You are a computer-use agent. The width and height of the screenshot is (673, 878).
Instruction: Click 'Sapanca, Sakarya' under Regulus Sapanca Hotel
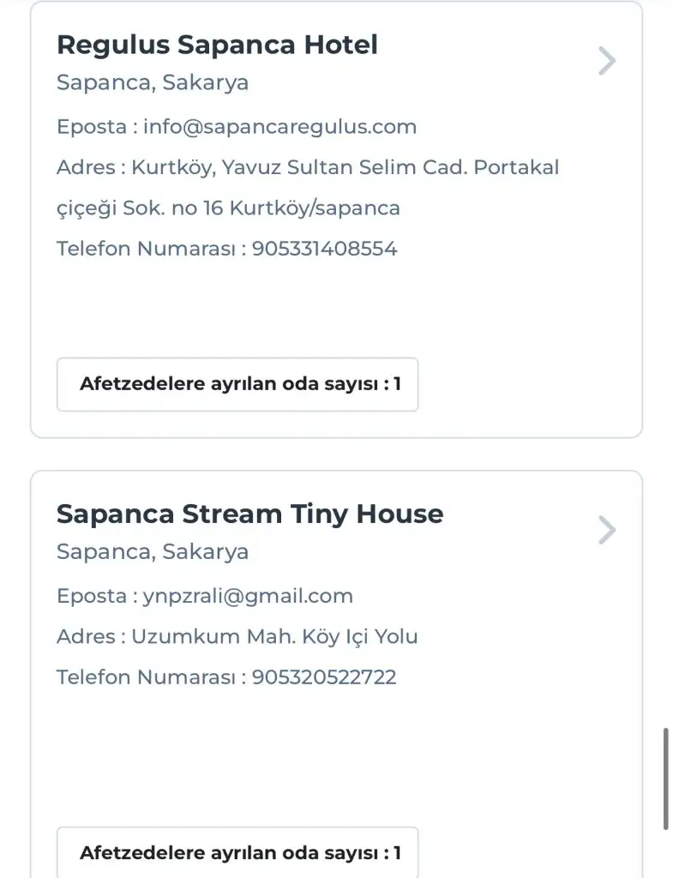click(153, 83)
